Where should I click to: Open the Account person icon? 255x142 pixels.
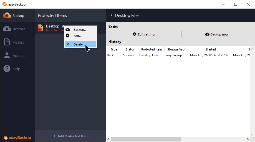7,55
